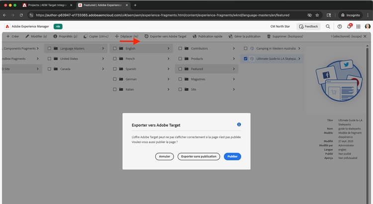The image size is (373, 204).
Task: Open the browser side panel icon
Action: 329,15
